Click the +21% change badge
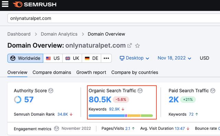Image resolution: width=220 pixels, height=136 pixels. [x=188, y=100]
